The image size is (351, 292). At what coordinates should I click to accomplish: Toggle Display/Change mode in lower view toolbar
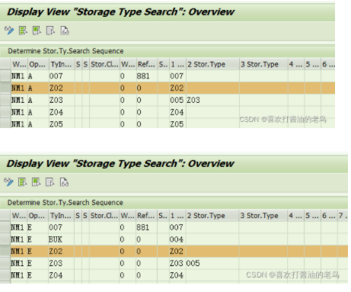pyautogui.click(x=8, y=182)
